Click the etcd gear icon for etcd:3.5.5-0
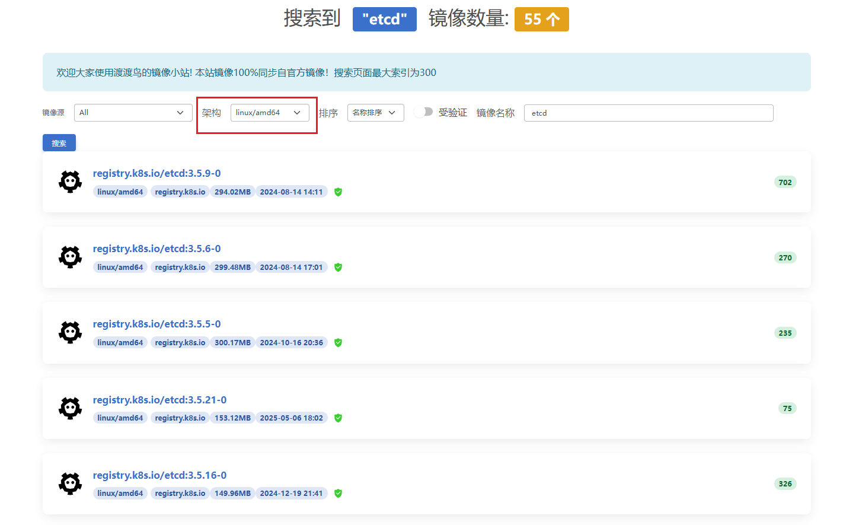 70,332
